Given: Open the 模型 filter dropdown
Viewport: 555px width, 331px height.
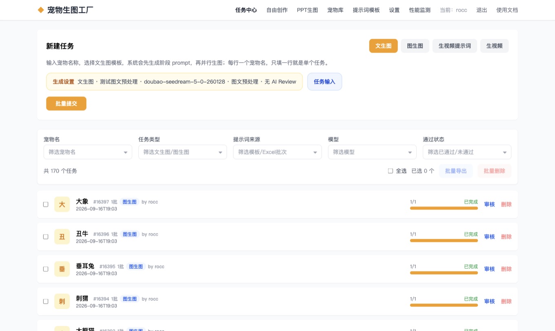Looking at the screenshot, I should pyautogui.click(x=372, y=152).
